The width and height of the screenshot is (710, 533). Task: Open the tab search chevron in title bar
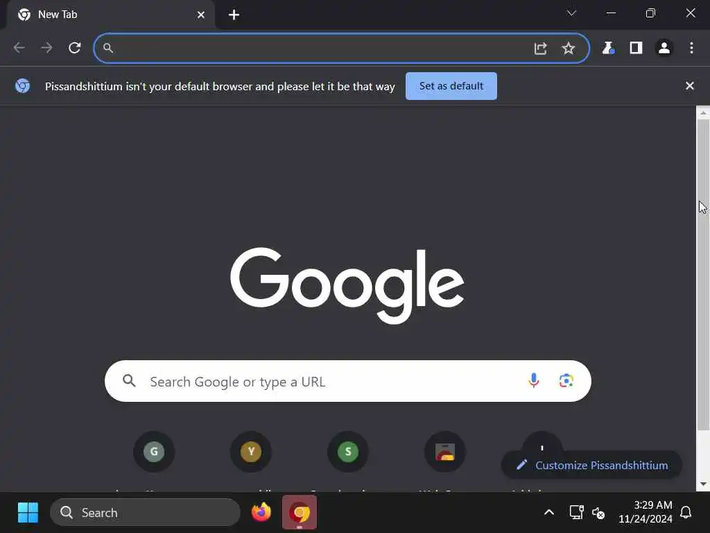pyautogui.click(x=571, y=13)
